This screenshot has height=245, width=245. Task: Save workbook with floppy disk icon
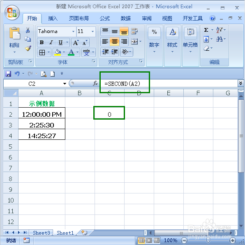8,74
